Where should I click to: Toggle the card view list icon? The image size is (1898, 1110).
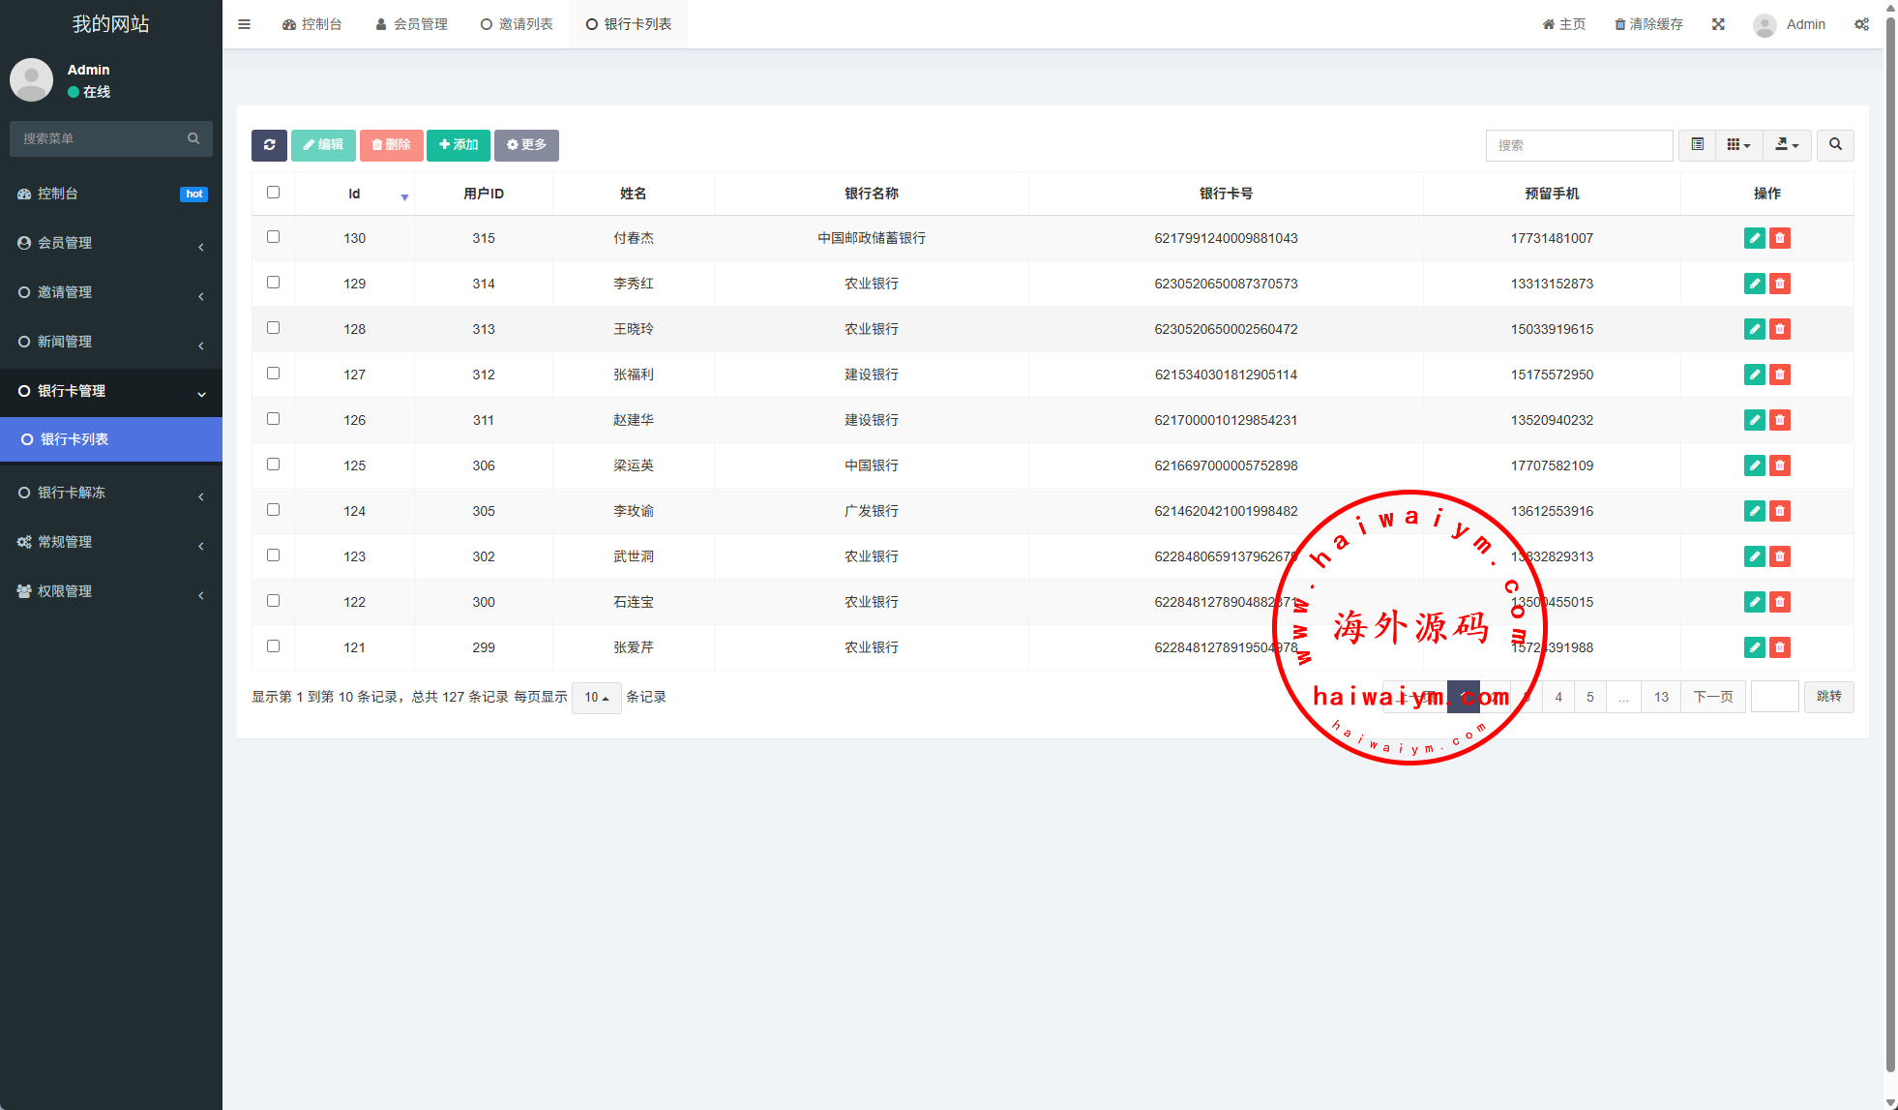(x=1697, y=145)
